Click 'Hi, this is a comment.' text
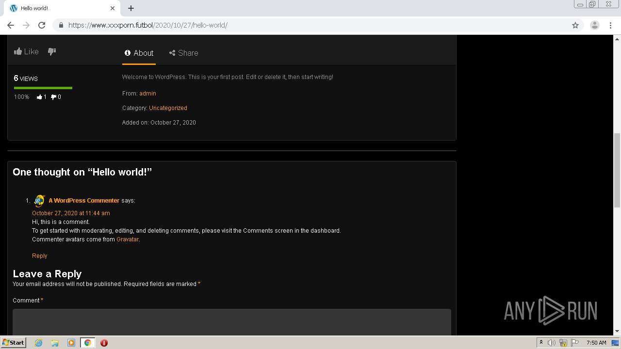This screenshot has width=621, height=349. (61, 222)
